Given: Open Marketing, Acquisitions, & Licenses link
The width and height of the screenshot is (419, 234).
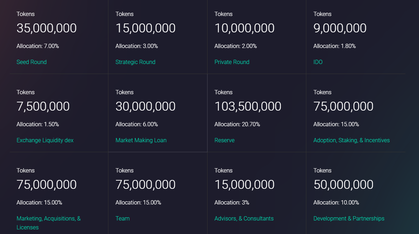Looking at the screenshot, I should (x=48, y=223).
